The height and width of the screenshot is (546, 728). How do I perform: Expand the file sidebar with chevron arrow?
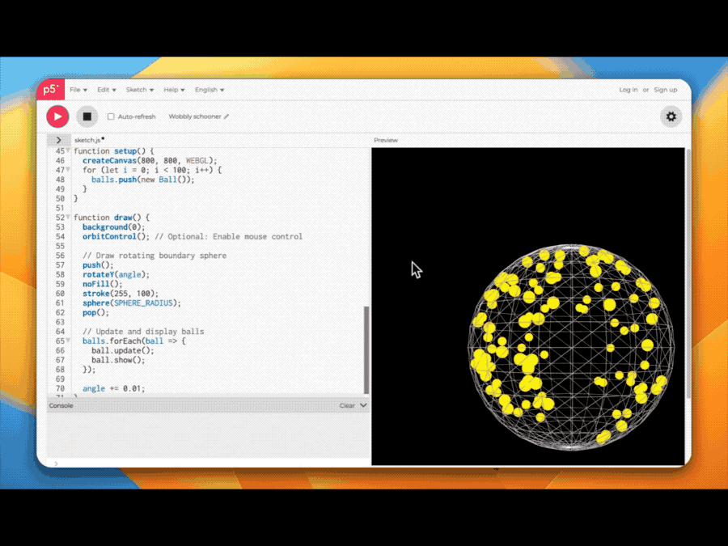tap(58, 140)
